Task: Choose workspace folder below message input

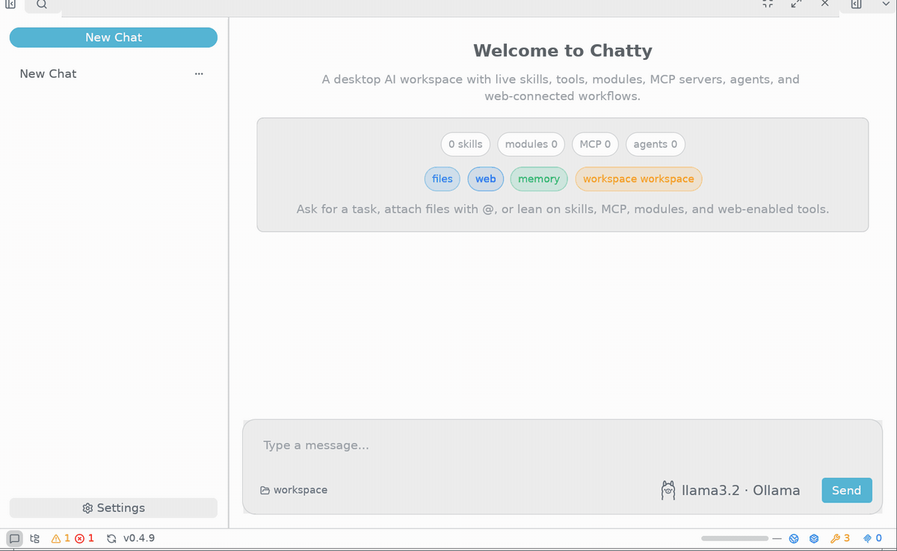Action: (x=294, y=491)
